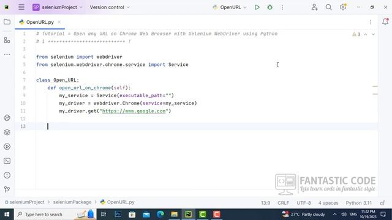This screenshot has width=392, height=220.
Task: Open the Problems tool window
Action: (x=7, y=175)
